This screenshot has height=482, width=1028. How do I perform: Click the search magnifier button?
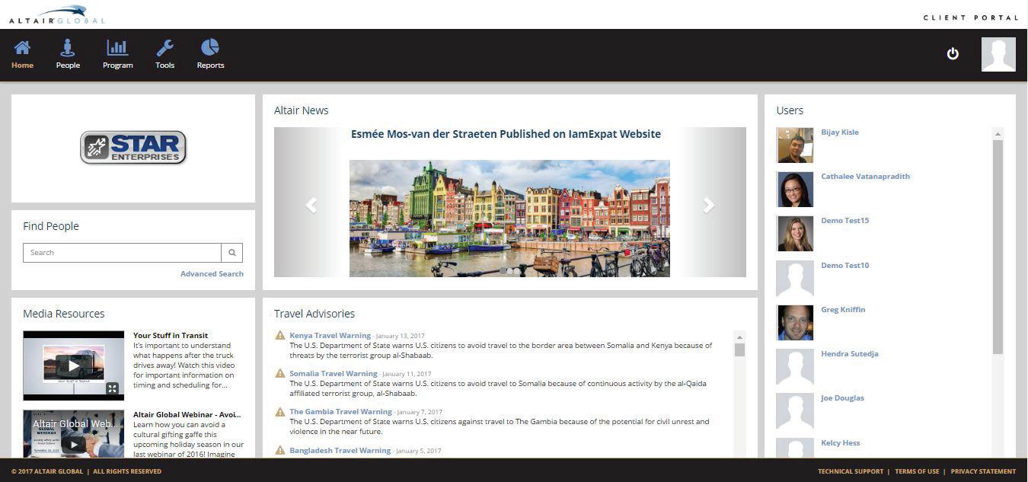coord(232,253)
